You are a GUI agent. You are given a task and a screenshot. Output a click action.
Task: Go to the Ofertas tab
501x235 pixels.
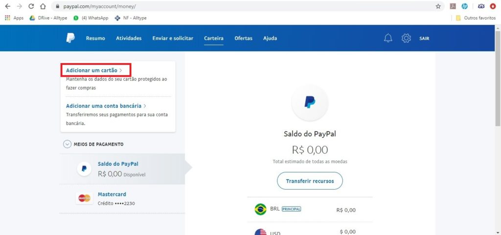coord(244,38)
